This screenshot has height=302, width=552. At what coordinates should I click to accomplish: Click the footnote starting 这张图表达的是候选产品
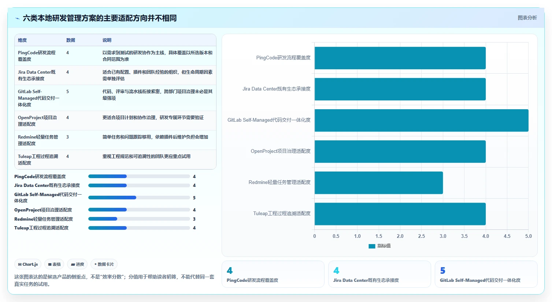(x=114, y=280)
